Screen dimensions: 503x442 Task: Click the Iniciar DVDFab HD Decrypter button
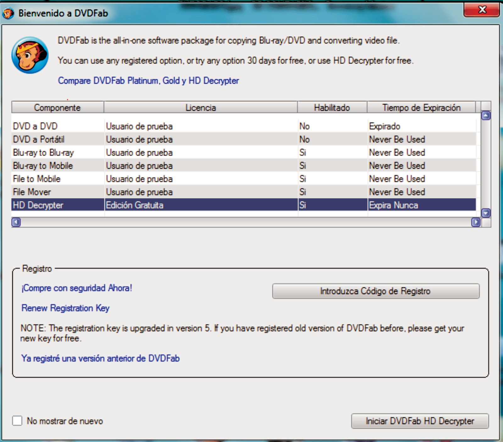click(x=420, y=421)
